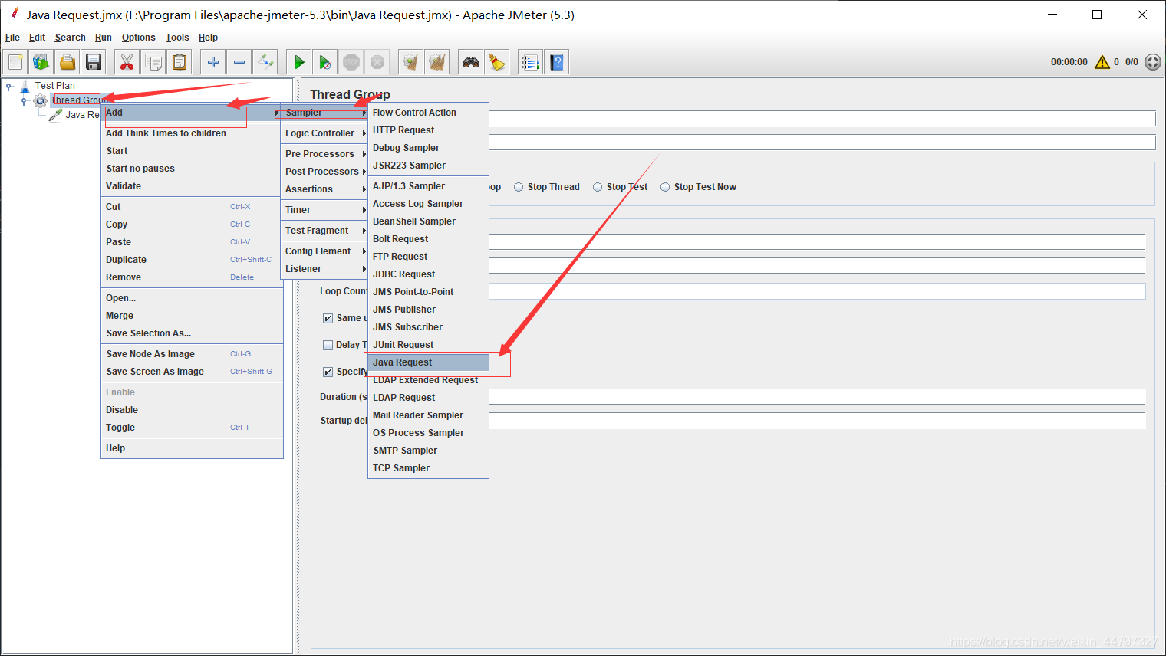
Task: Click the Loop Count input field
Action: click(x=817, y=291)
